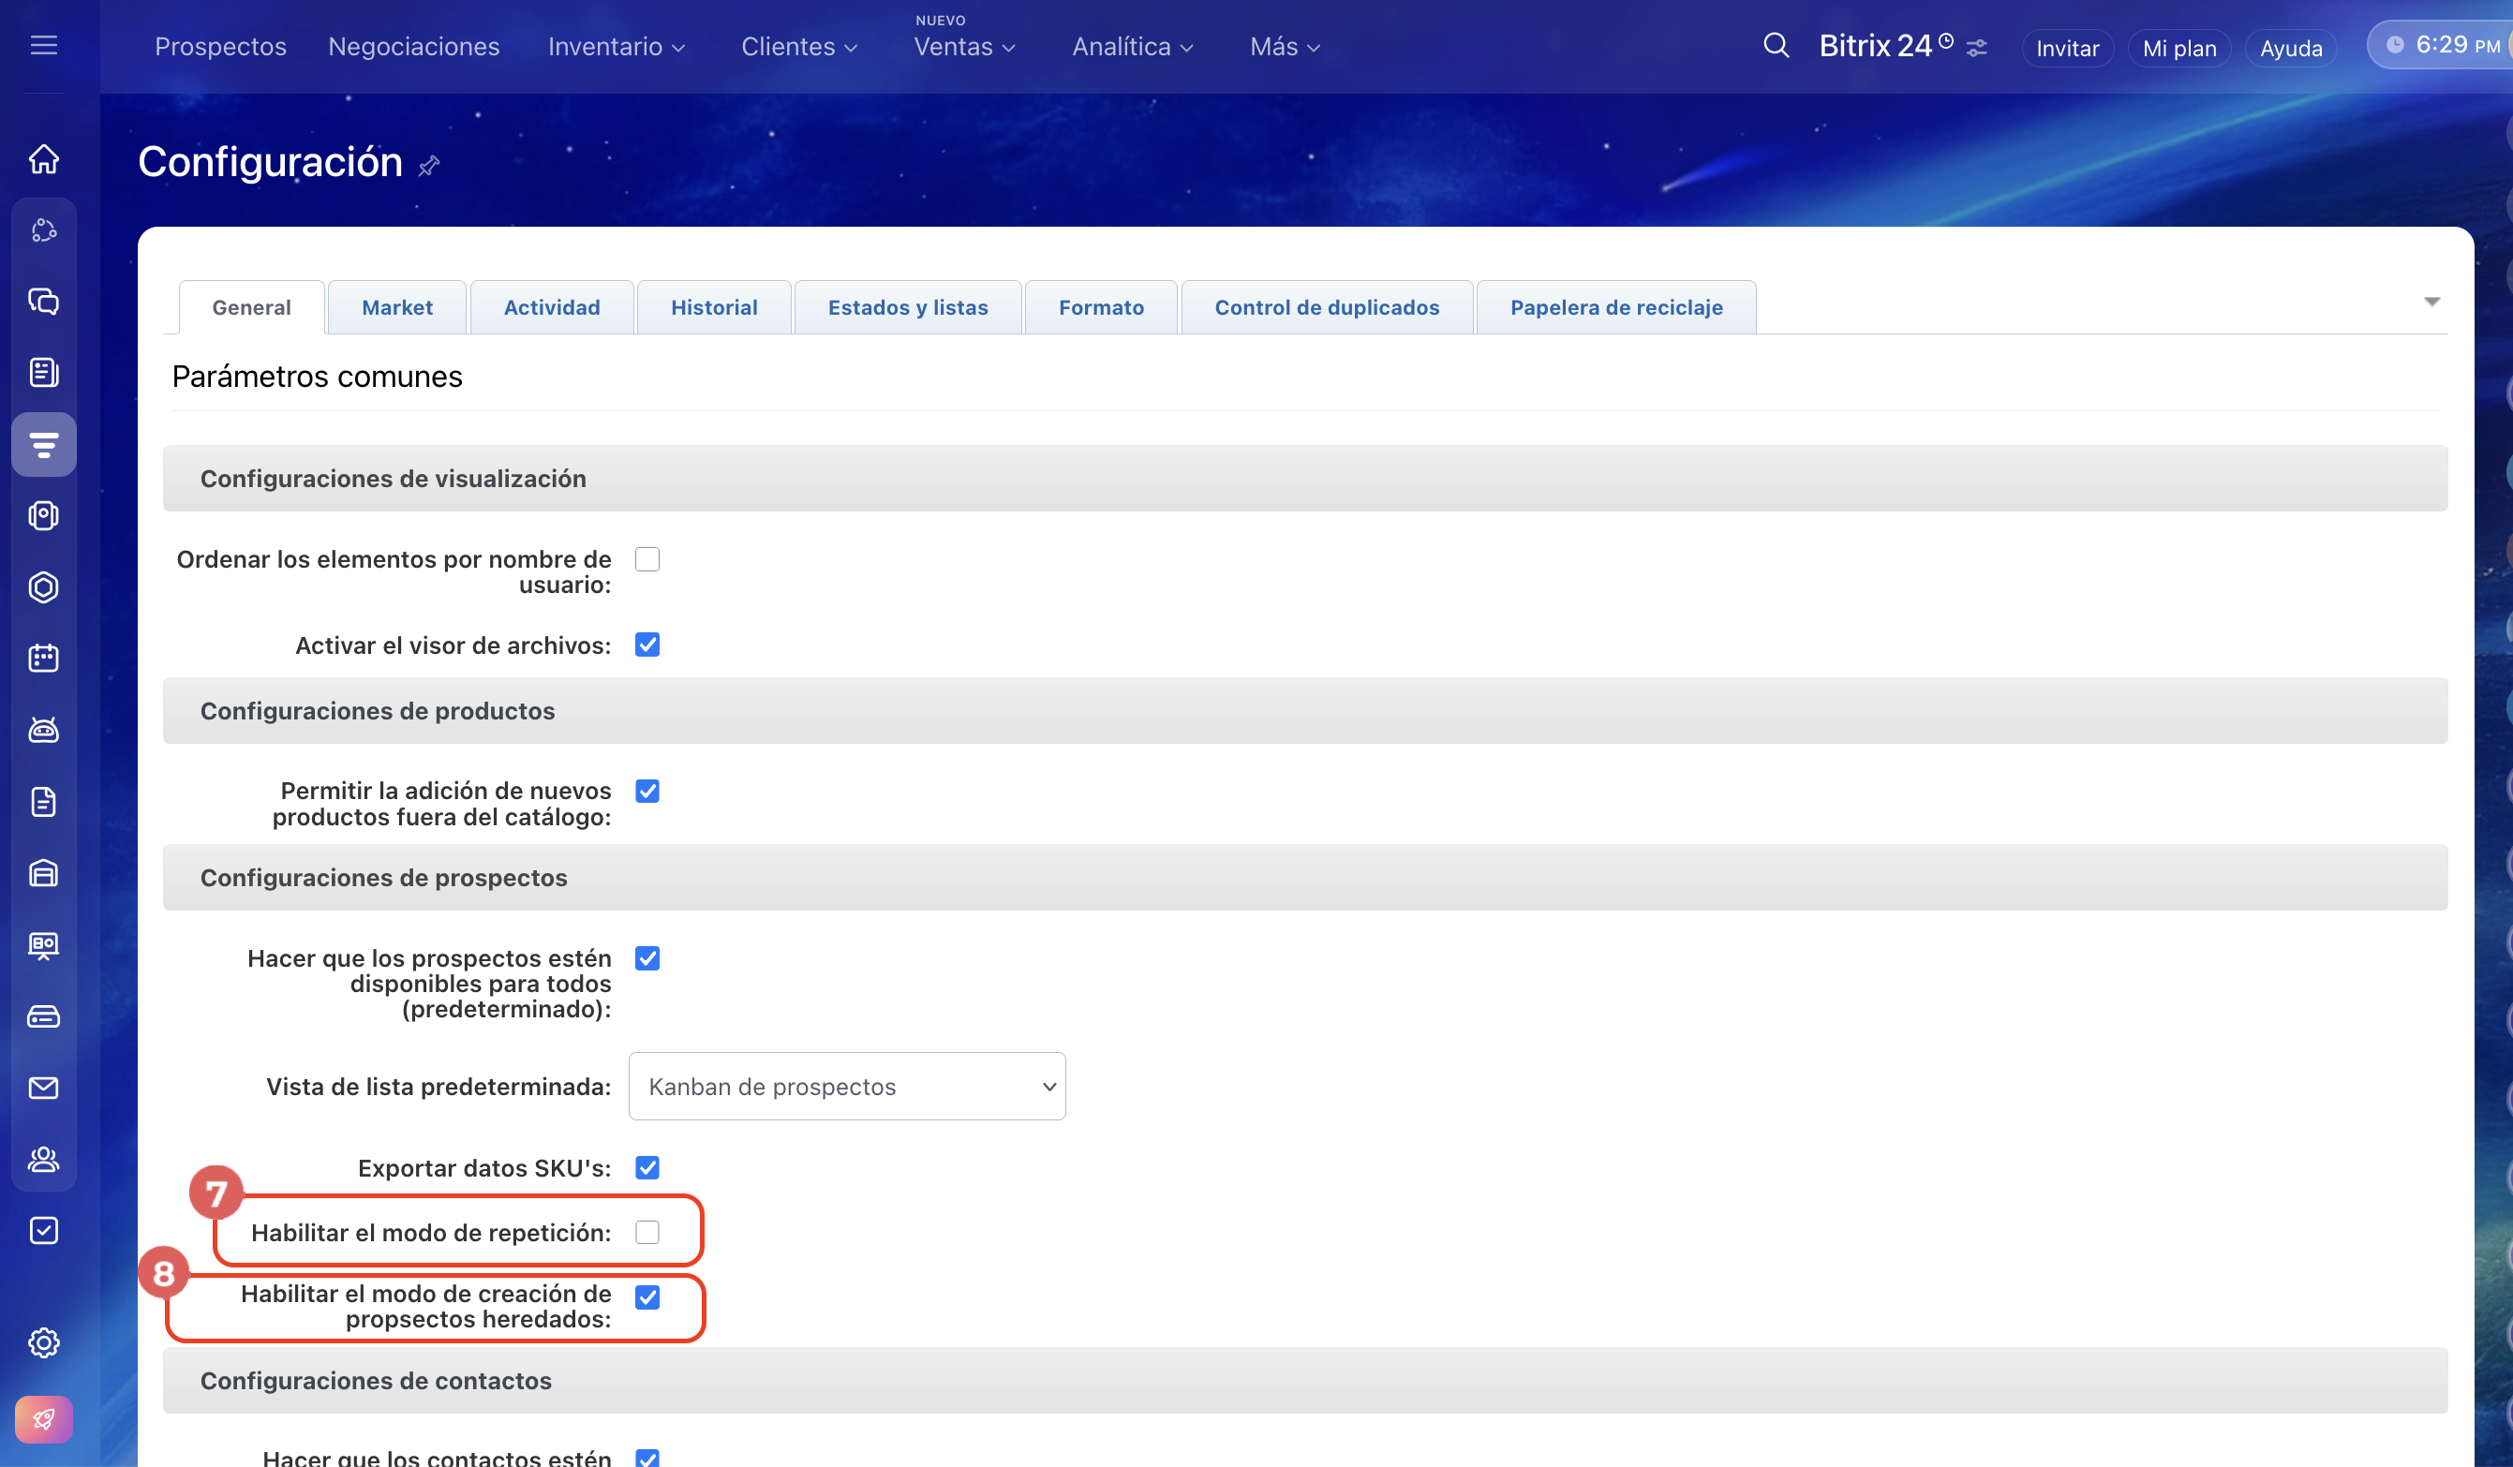Screen dimensions: 2513x1467
Task: Open the Estados y listas tab
Action: coord(907,308)
